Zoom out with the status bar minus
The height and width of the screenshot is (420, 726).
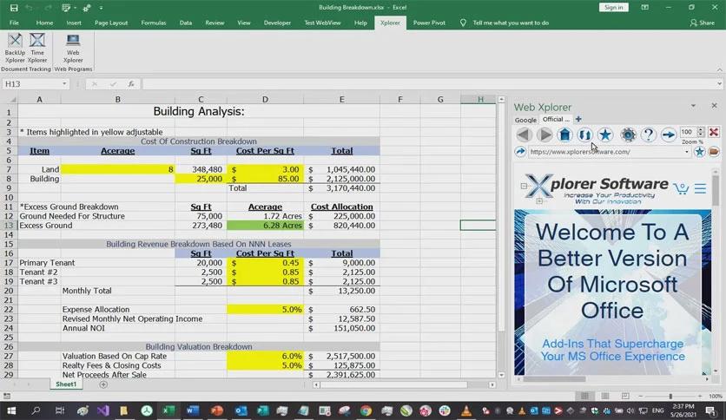(640, 396)
